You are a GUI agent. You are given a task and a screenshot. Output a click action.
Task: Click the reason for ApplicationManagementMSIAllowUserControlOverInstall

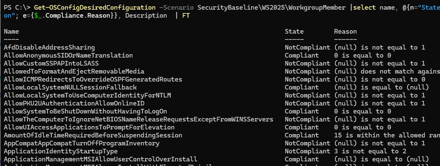pos(382,159)
